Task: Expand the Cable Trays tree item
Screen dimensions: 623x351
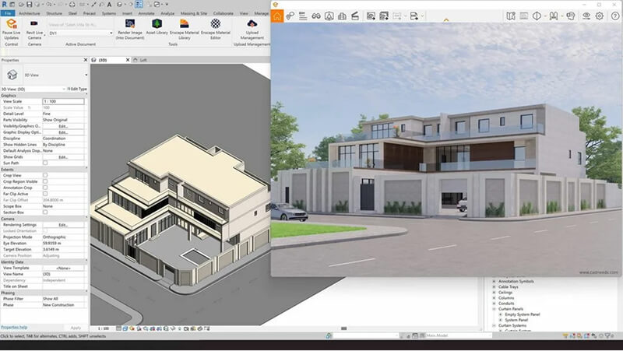Action: (495, 286)
